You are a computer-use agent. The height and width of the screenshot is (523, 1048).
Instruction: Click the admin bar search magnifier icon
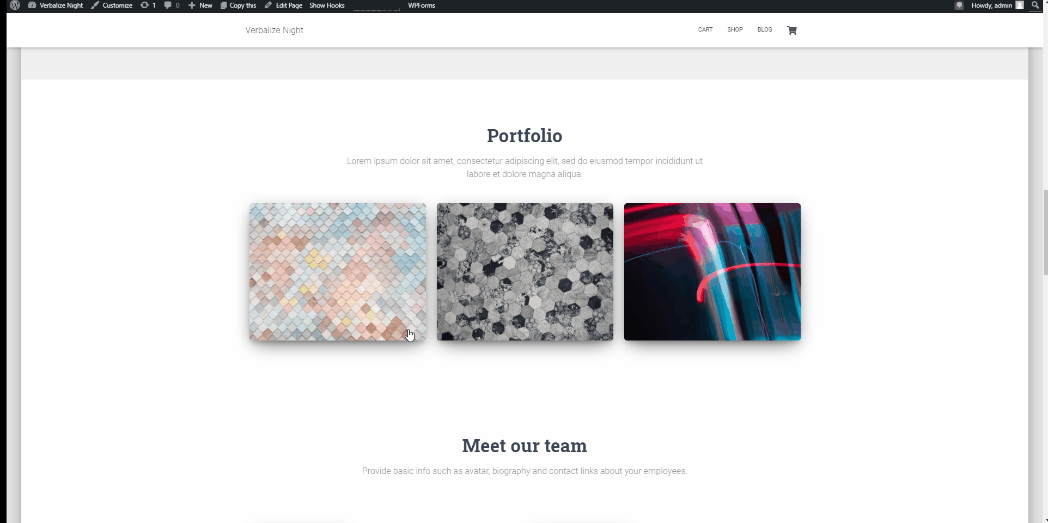pyautogui.click(x=1035, y=5)
